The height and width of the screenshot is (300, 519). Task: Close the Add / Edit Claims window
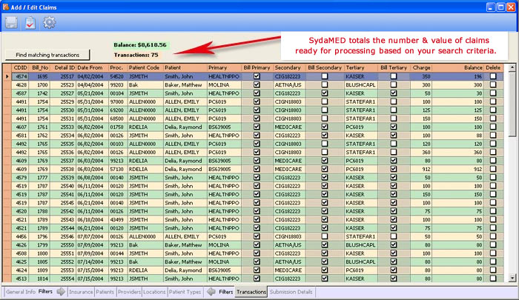tap(509, 6)
